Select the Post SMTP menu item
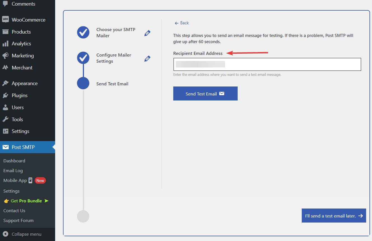 pos(27,147)
